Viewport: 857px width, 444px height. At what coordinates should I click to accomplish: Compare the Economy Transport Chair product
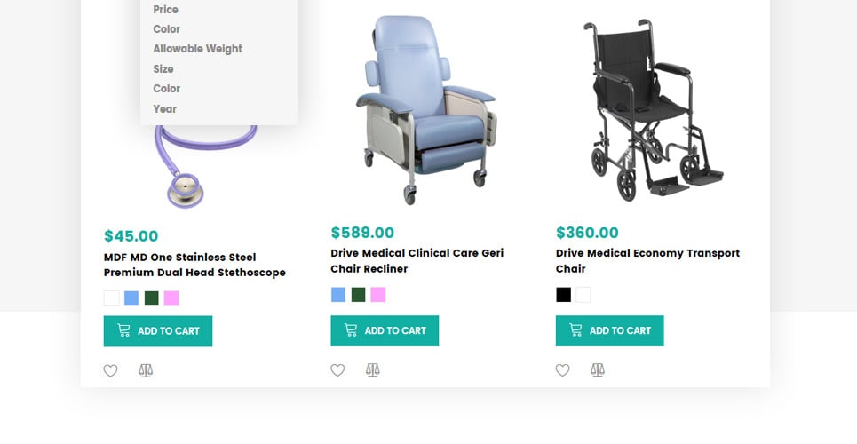[598, 369]
